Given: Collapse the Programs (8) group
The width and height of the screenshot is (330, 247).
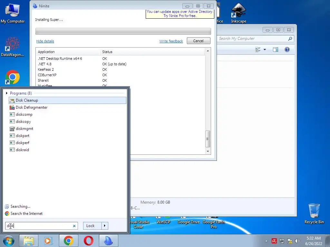Looking at the screenshot, I should [7, 93].
